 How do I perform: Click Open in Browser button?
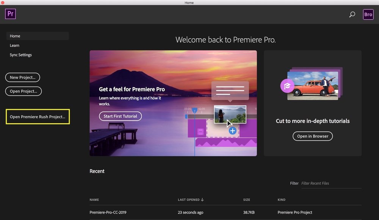313,136
